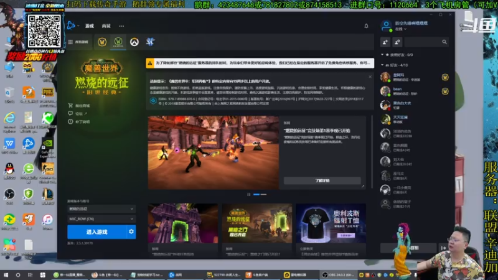Open the Ulduar T-shirt shop thumbnail
The width and height of the screenshot is (498, 280).
331,223
